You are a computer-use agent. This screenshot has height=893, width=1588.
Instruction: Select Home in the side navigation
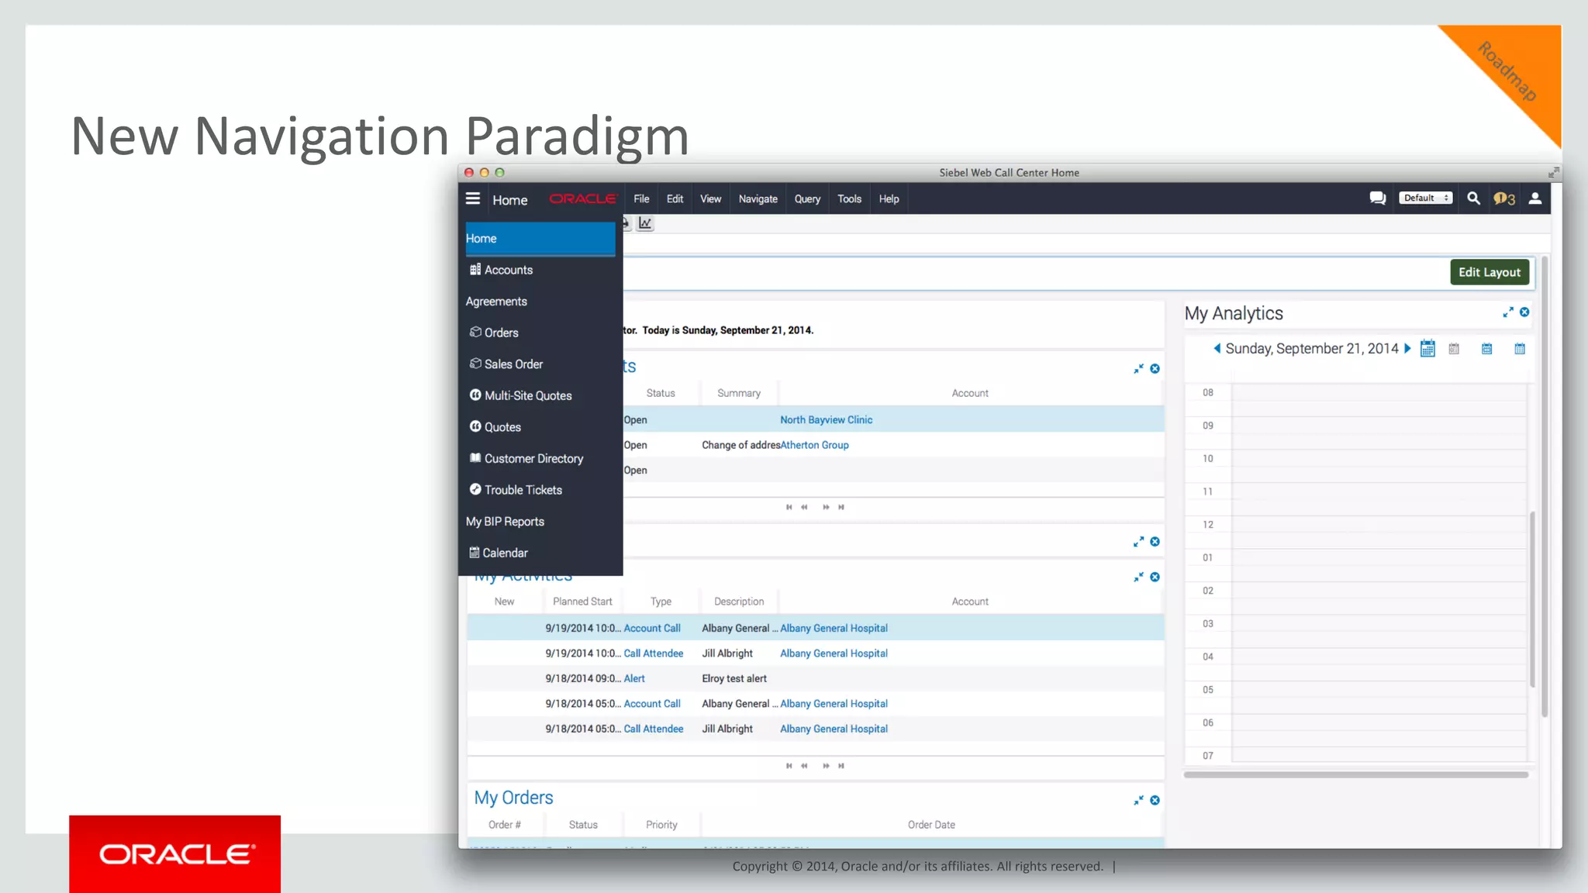pos(540,239)
